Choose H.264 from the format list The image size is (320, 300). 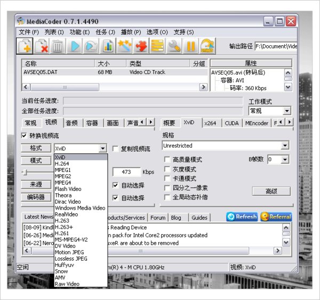tap(81, 164)
